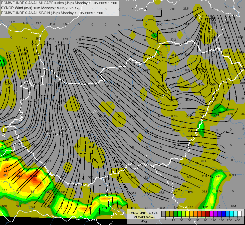245x225 pixels.
Task: Click the map value 52.7
Action: pyautogui.click(x=147, y=177)
